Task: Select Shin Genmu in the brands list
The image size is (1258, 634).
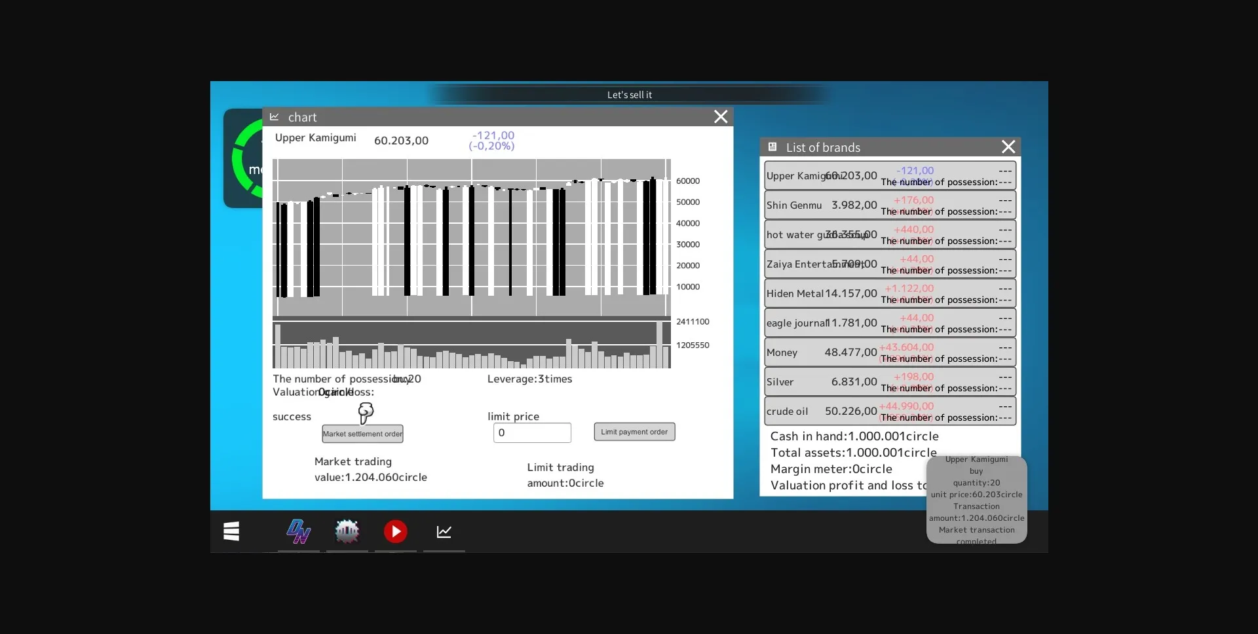Action: 890,205
